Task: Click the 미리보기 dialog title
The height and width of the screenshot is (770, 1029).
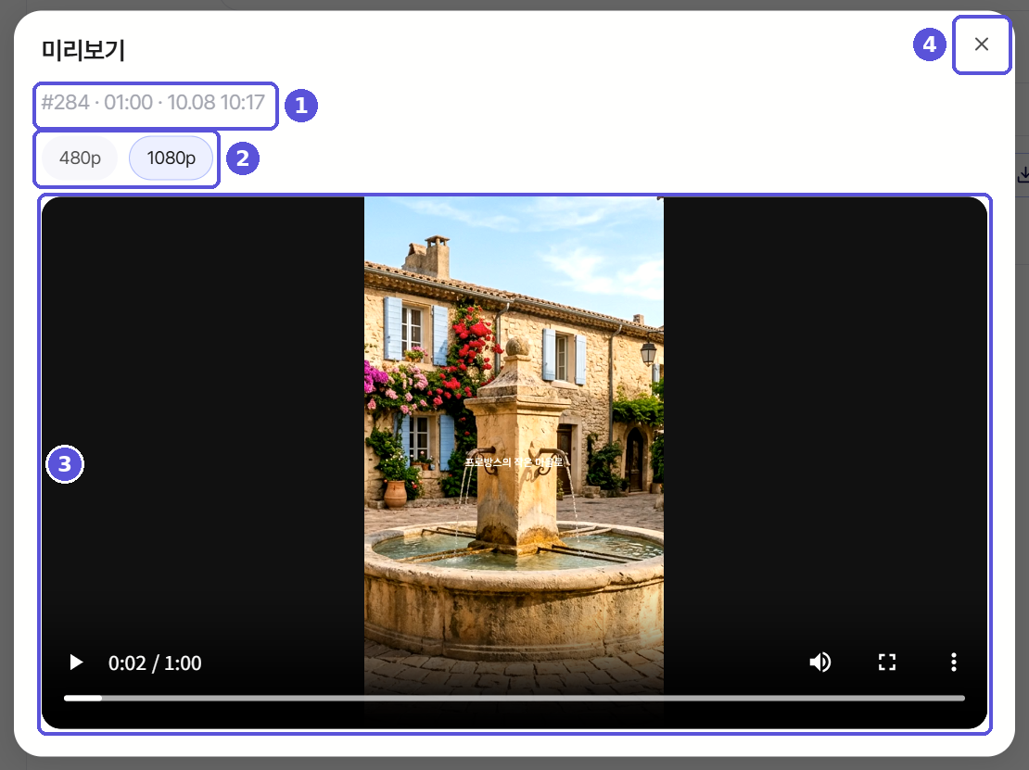Action: (x=83, y=50)
